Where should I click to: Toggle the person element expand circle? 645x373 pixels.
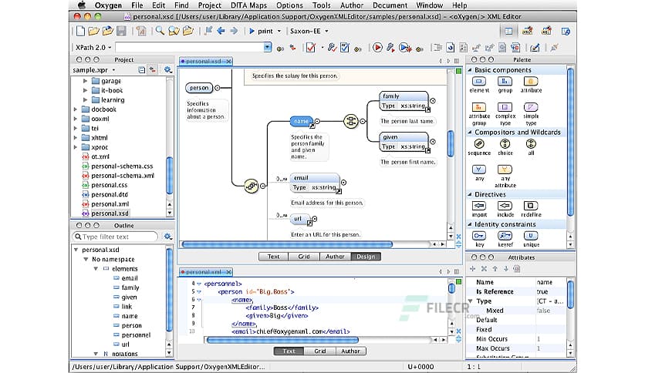[218, 88]
